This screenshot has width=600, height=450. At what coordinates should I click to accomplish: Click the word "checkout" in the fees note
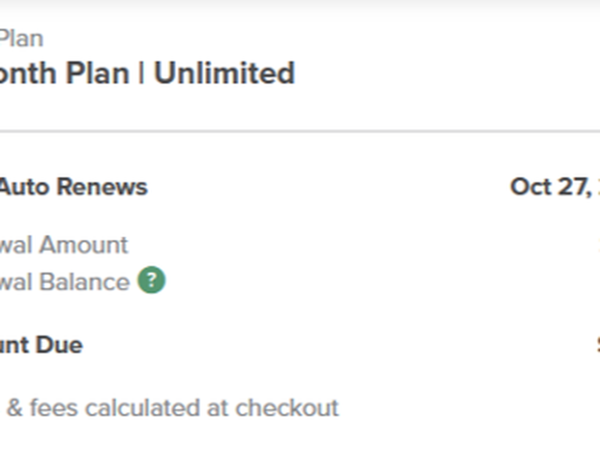pos(287,408)
